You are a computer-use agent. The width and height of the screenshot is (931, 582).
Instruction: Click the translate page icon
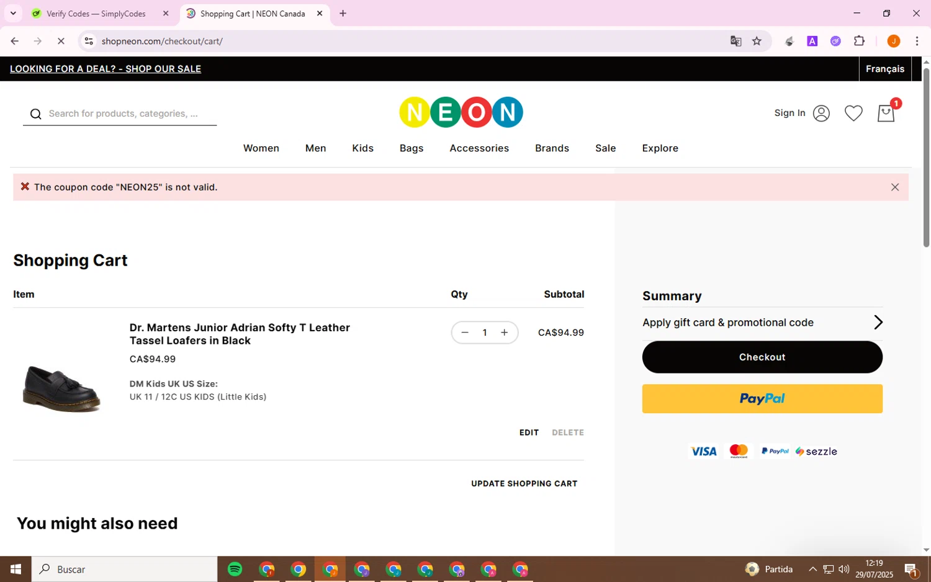pyautogui.click(x=735, y=41)
